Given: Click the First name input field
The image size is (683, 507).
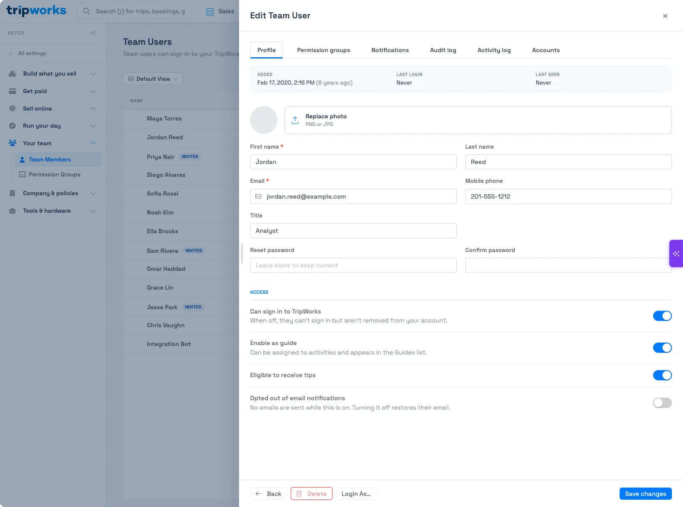Looking at the screenshot, I should [353, 162].
